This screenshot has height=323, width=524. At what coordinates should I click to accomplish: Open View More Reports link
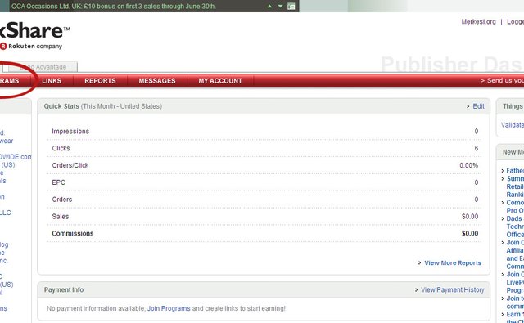(x=453, y=263)
